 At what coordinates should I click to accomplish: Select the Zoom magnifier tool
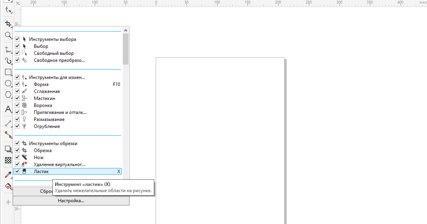coord(8,35)
